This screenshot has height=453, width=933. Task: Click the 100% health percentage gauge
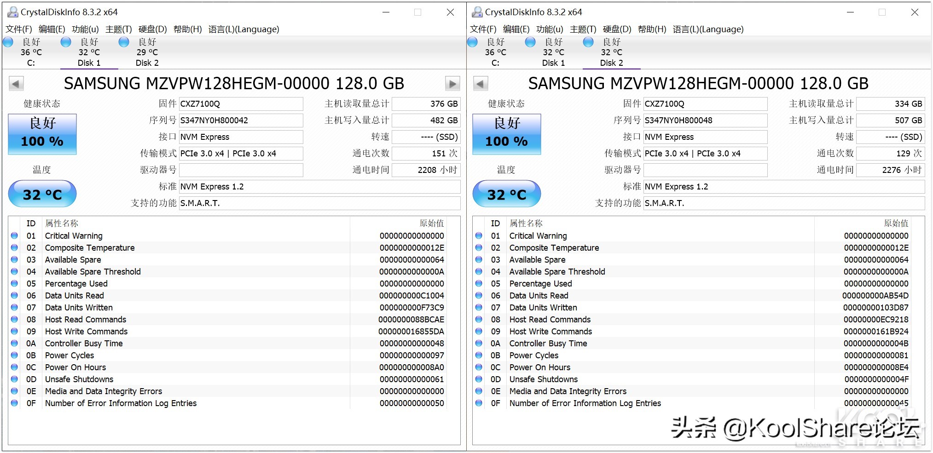[42, 141]
